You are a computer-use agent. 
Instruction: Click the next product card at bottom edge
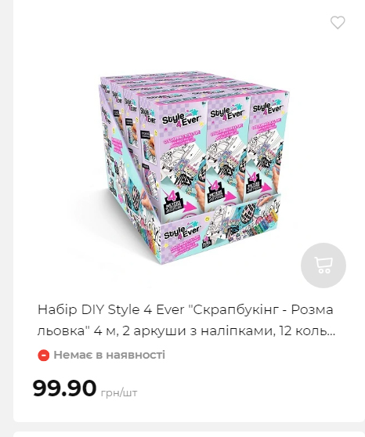click(x=189, y=434)
